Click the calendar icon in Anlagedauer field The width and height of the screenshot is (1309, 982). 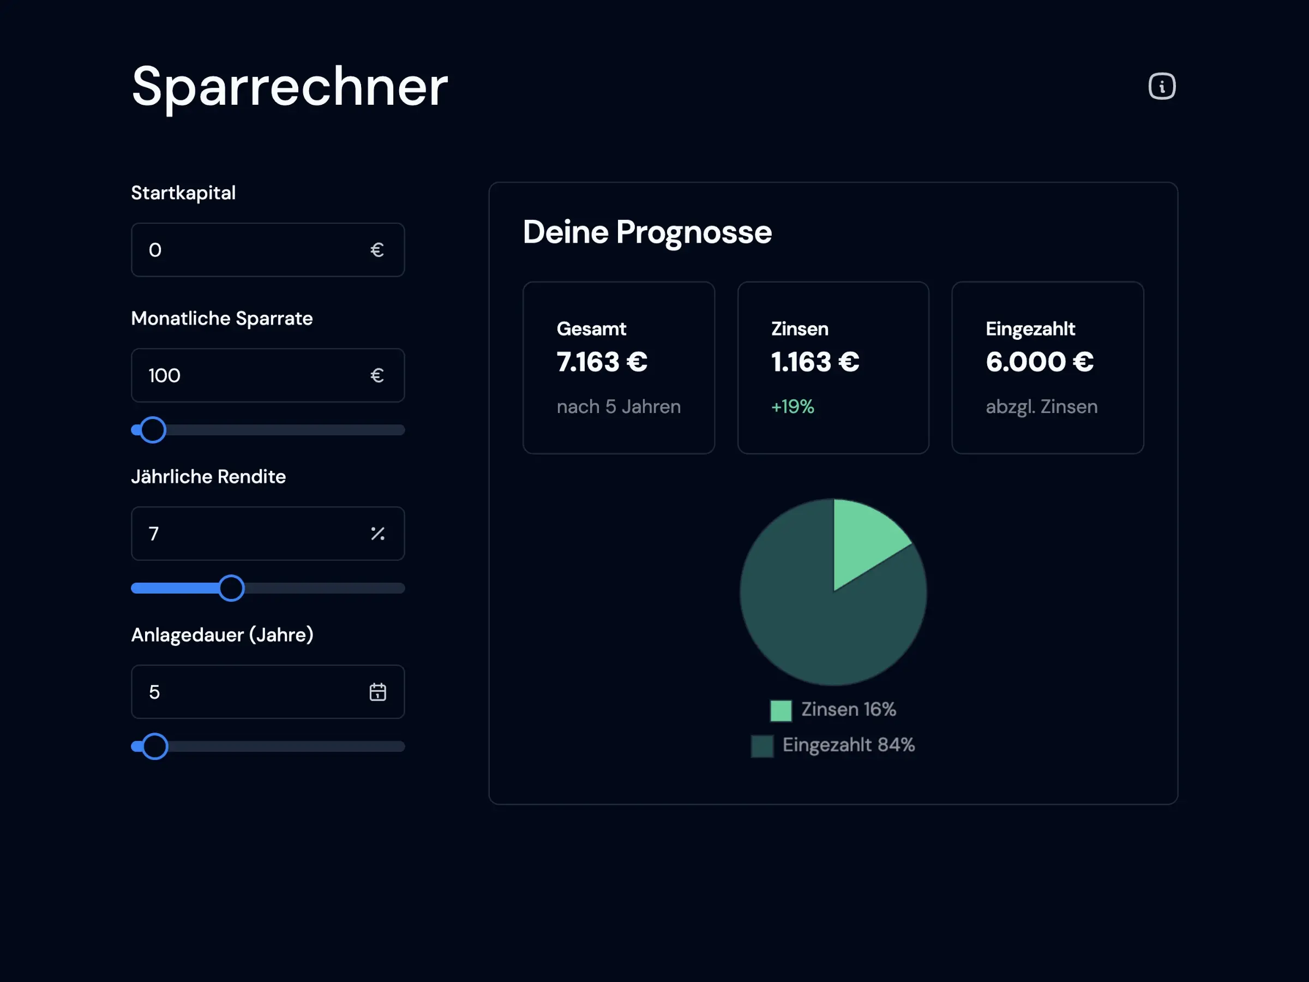tap(377, 692)
